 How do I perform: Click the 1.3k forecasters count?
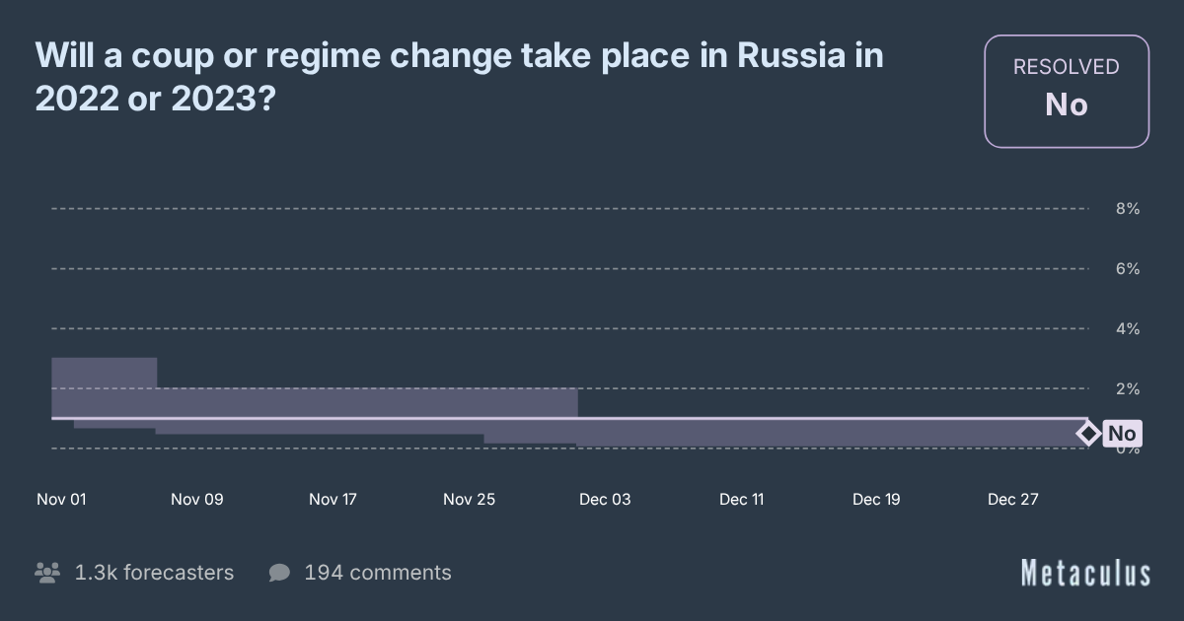(154, 573)
